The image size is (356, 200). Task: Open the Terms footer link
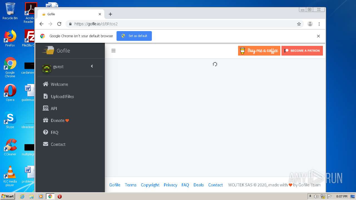(x=130, y=185)
